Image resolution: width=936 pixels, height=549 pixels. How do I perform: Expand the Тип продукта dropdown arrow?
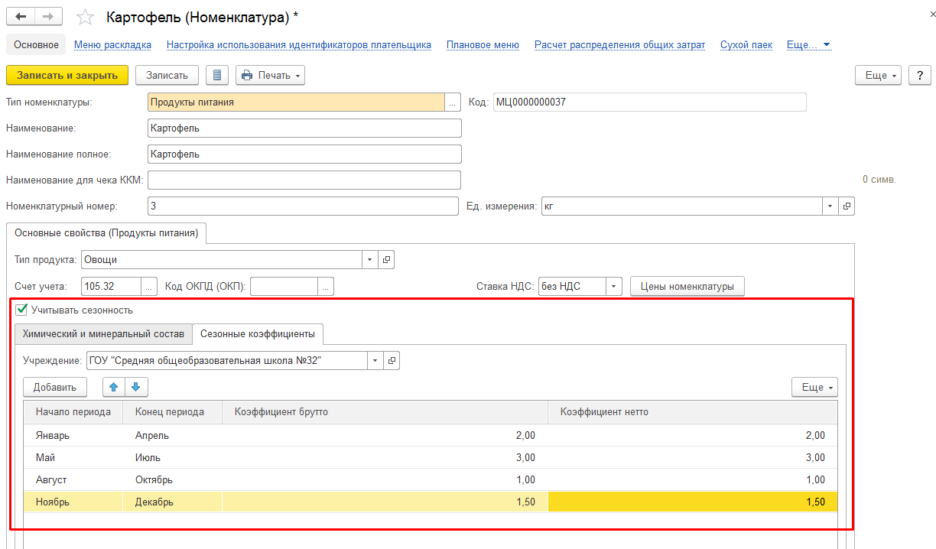[371, 260]
